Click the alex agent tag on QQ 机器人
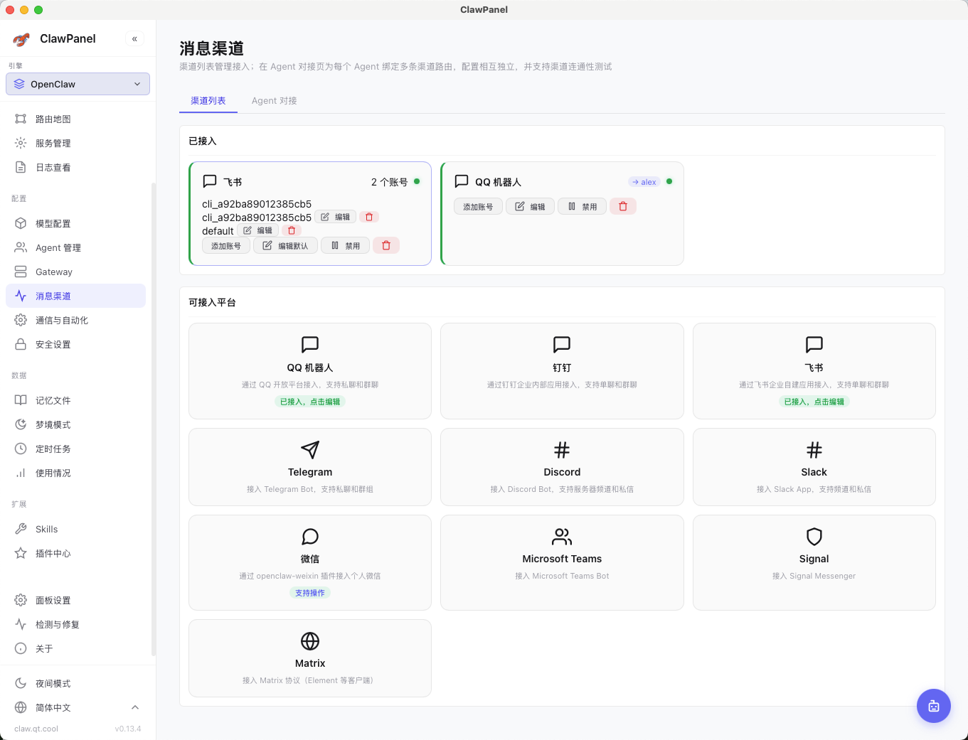 click(x=644, y=182)
